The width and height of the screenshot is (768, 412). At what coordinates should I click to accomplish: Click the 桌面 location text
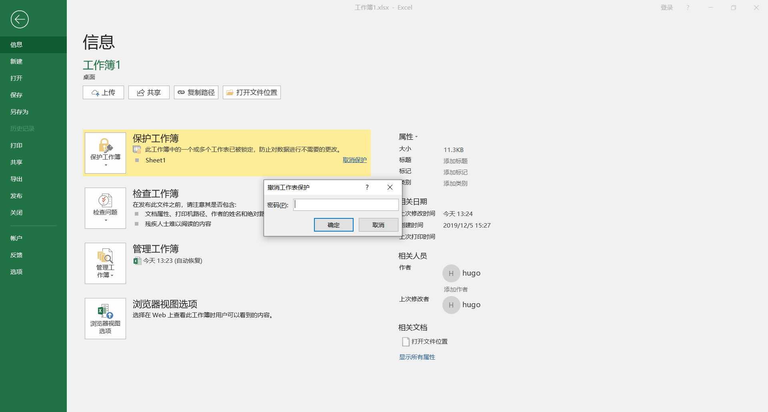[x=89, y=77]
